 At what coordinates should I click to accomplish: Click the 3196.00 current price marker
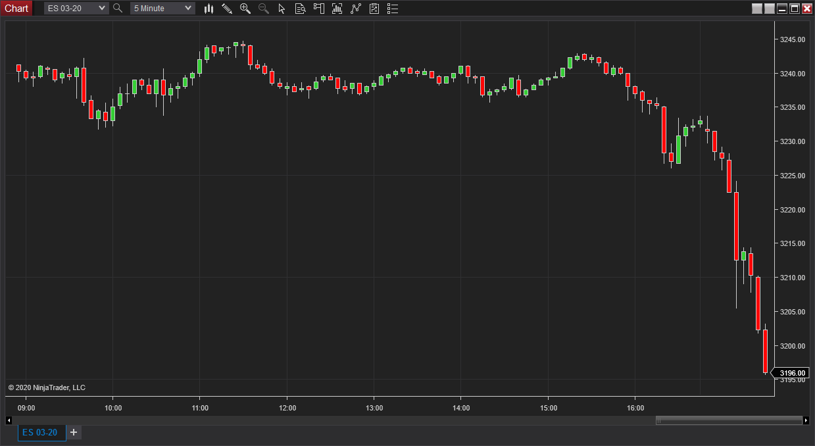[791, 373]
